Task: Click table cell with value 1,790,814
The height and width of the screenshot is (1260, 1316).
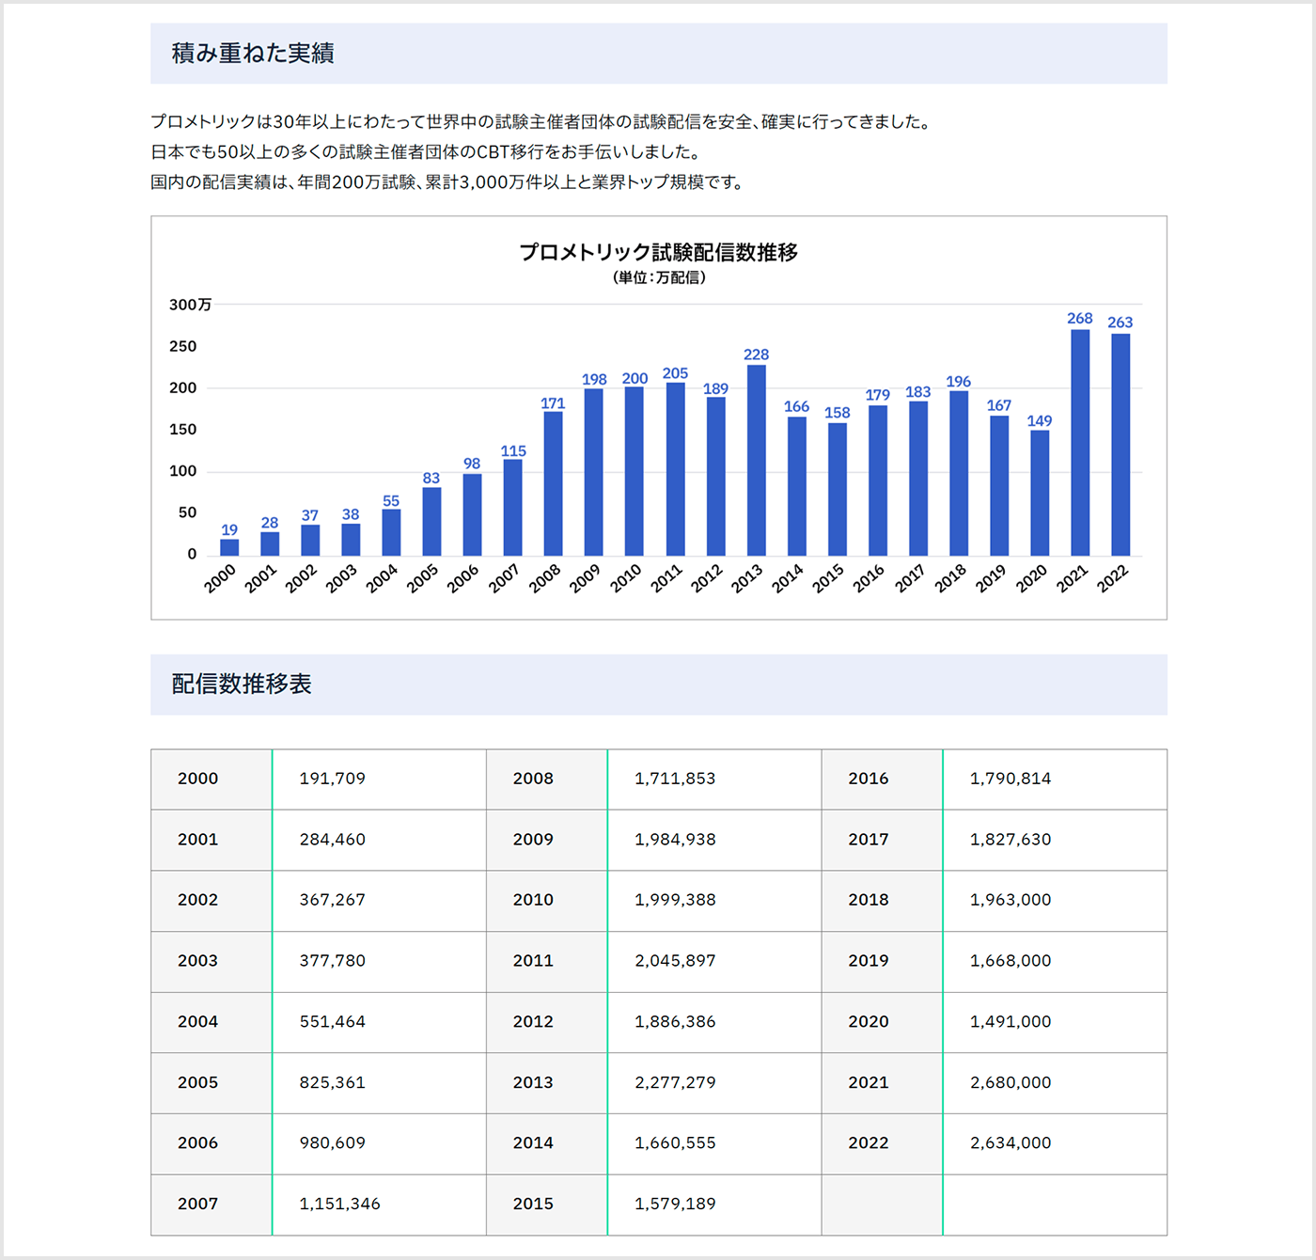Action: coord(1055,780)
